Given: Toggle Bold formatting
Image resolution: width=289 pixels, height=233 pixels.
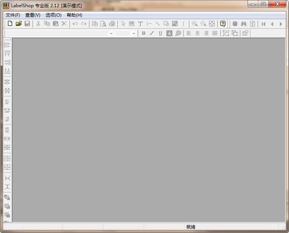Looking at the screenshot, I should (144, 33).
